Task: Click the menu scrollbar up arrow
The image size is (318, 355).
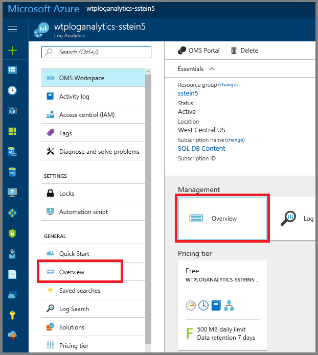Action: coord(148,72)
